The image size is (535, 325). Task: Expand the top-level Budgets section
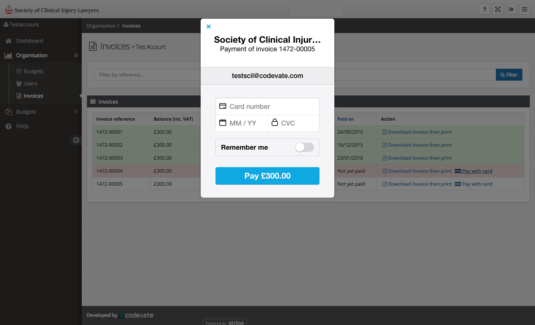coord(76,112)
